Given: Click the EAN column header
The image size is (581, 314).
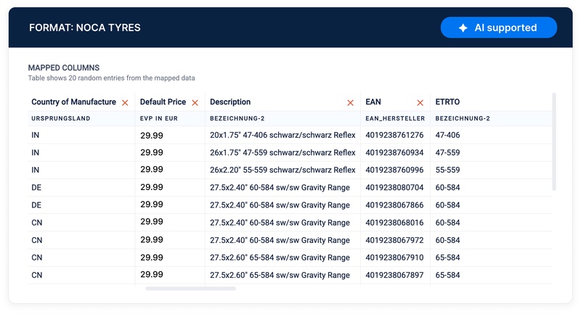Looking at the screenshot, I should [373, 102].
